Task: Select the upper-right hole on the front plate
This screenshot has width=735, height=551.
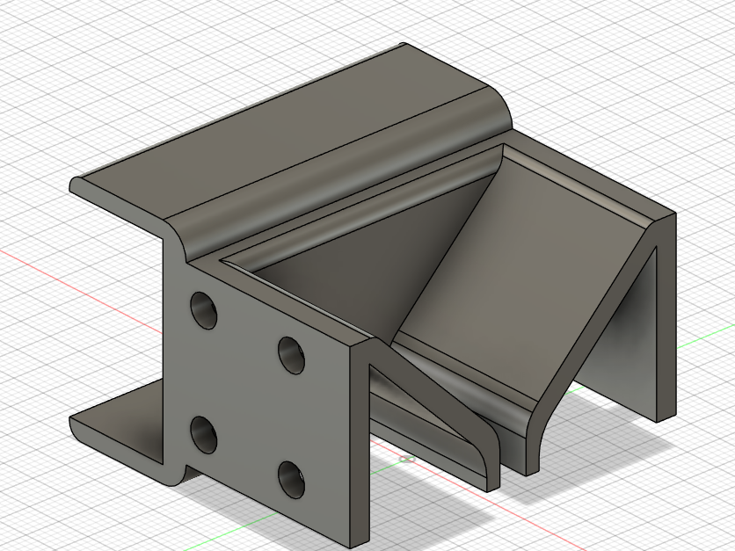Action: pos(291,355)
